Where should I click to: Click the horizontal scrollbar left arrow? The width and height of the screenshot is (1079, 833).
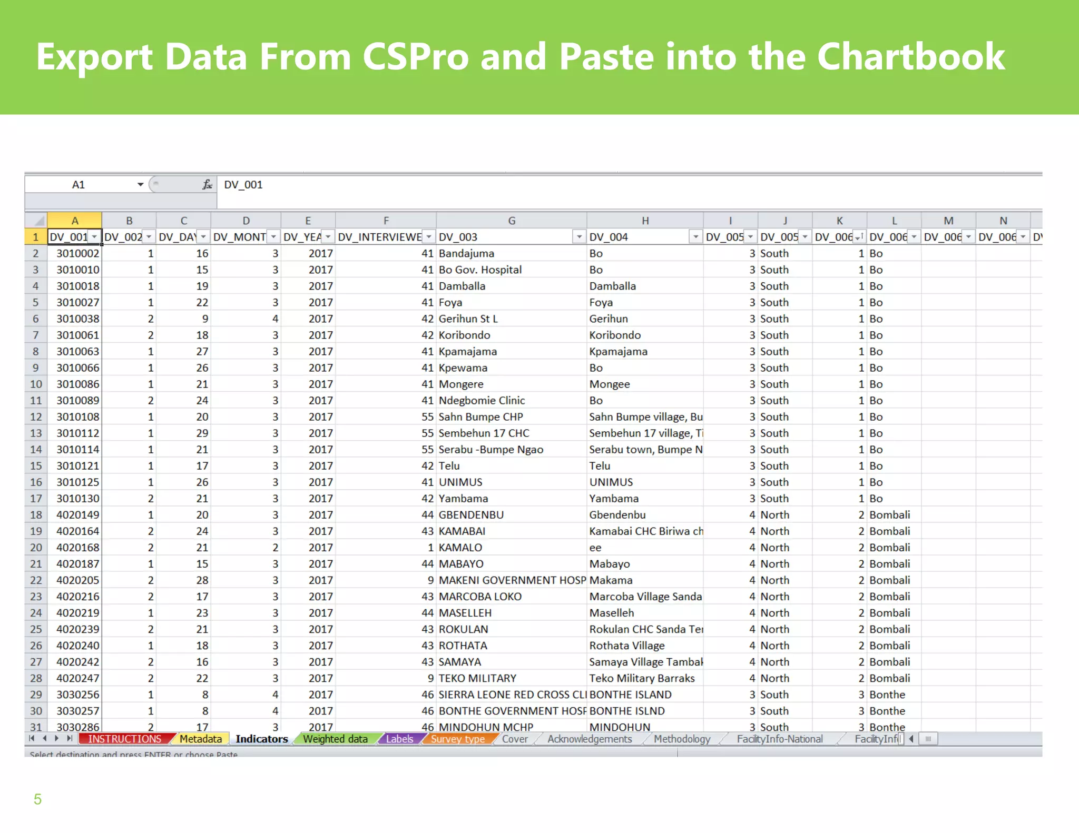coord(911,739)
